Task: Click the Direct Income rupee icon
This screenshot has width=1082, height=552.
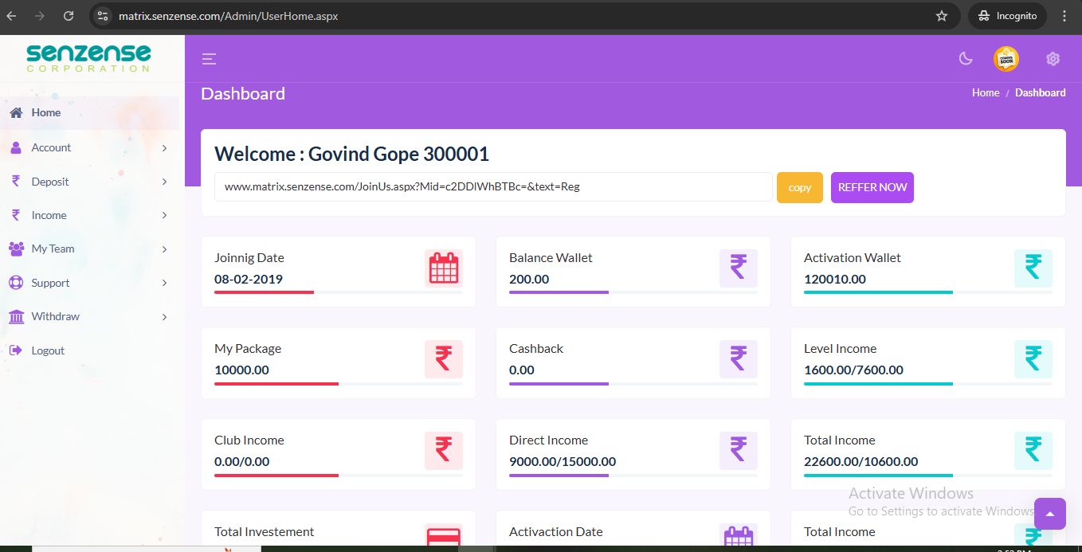Action: click(739, 451)
